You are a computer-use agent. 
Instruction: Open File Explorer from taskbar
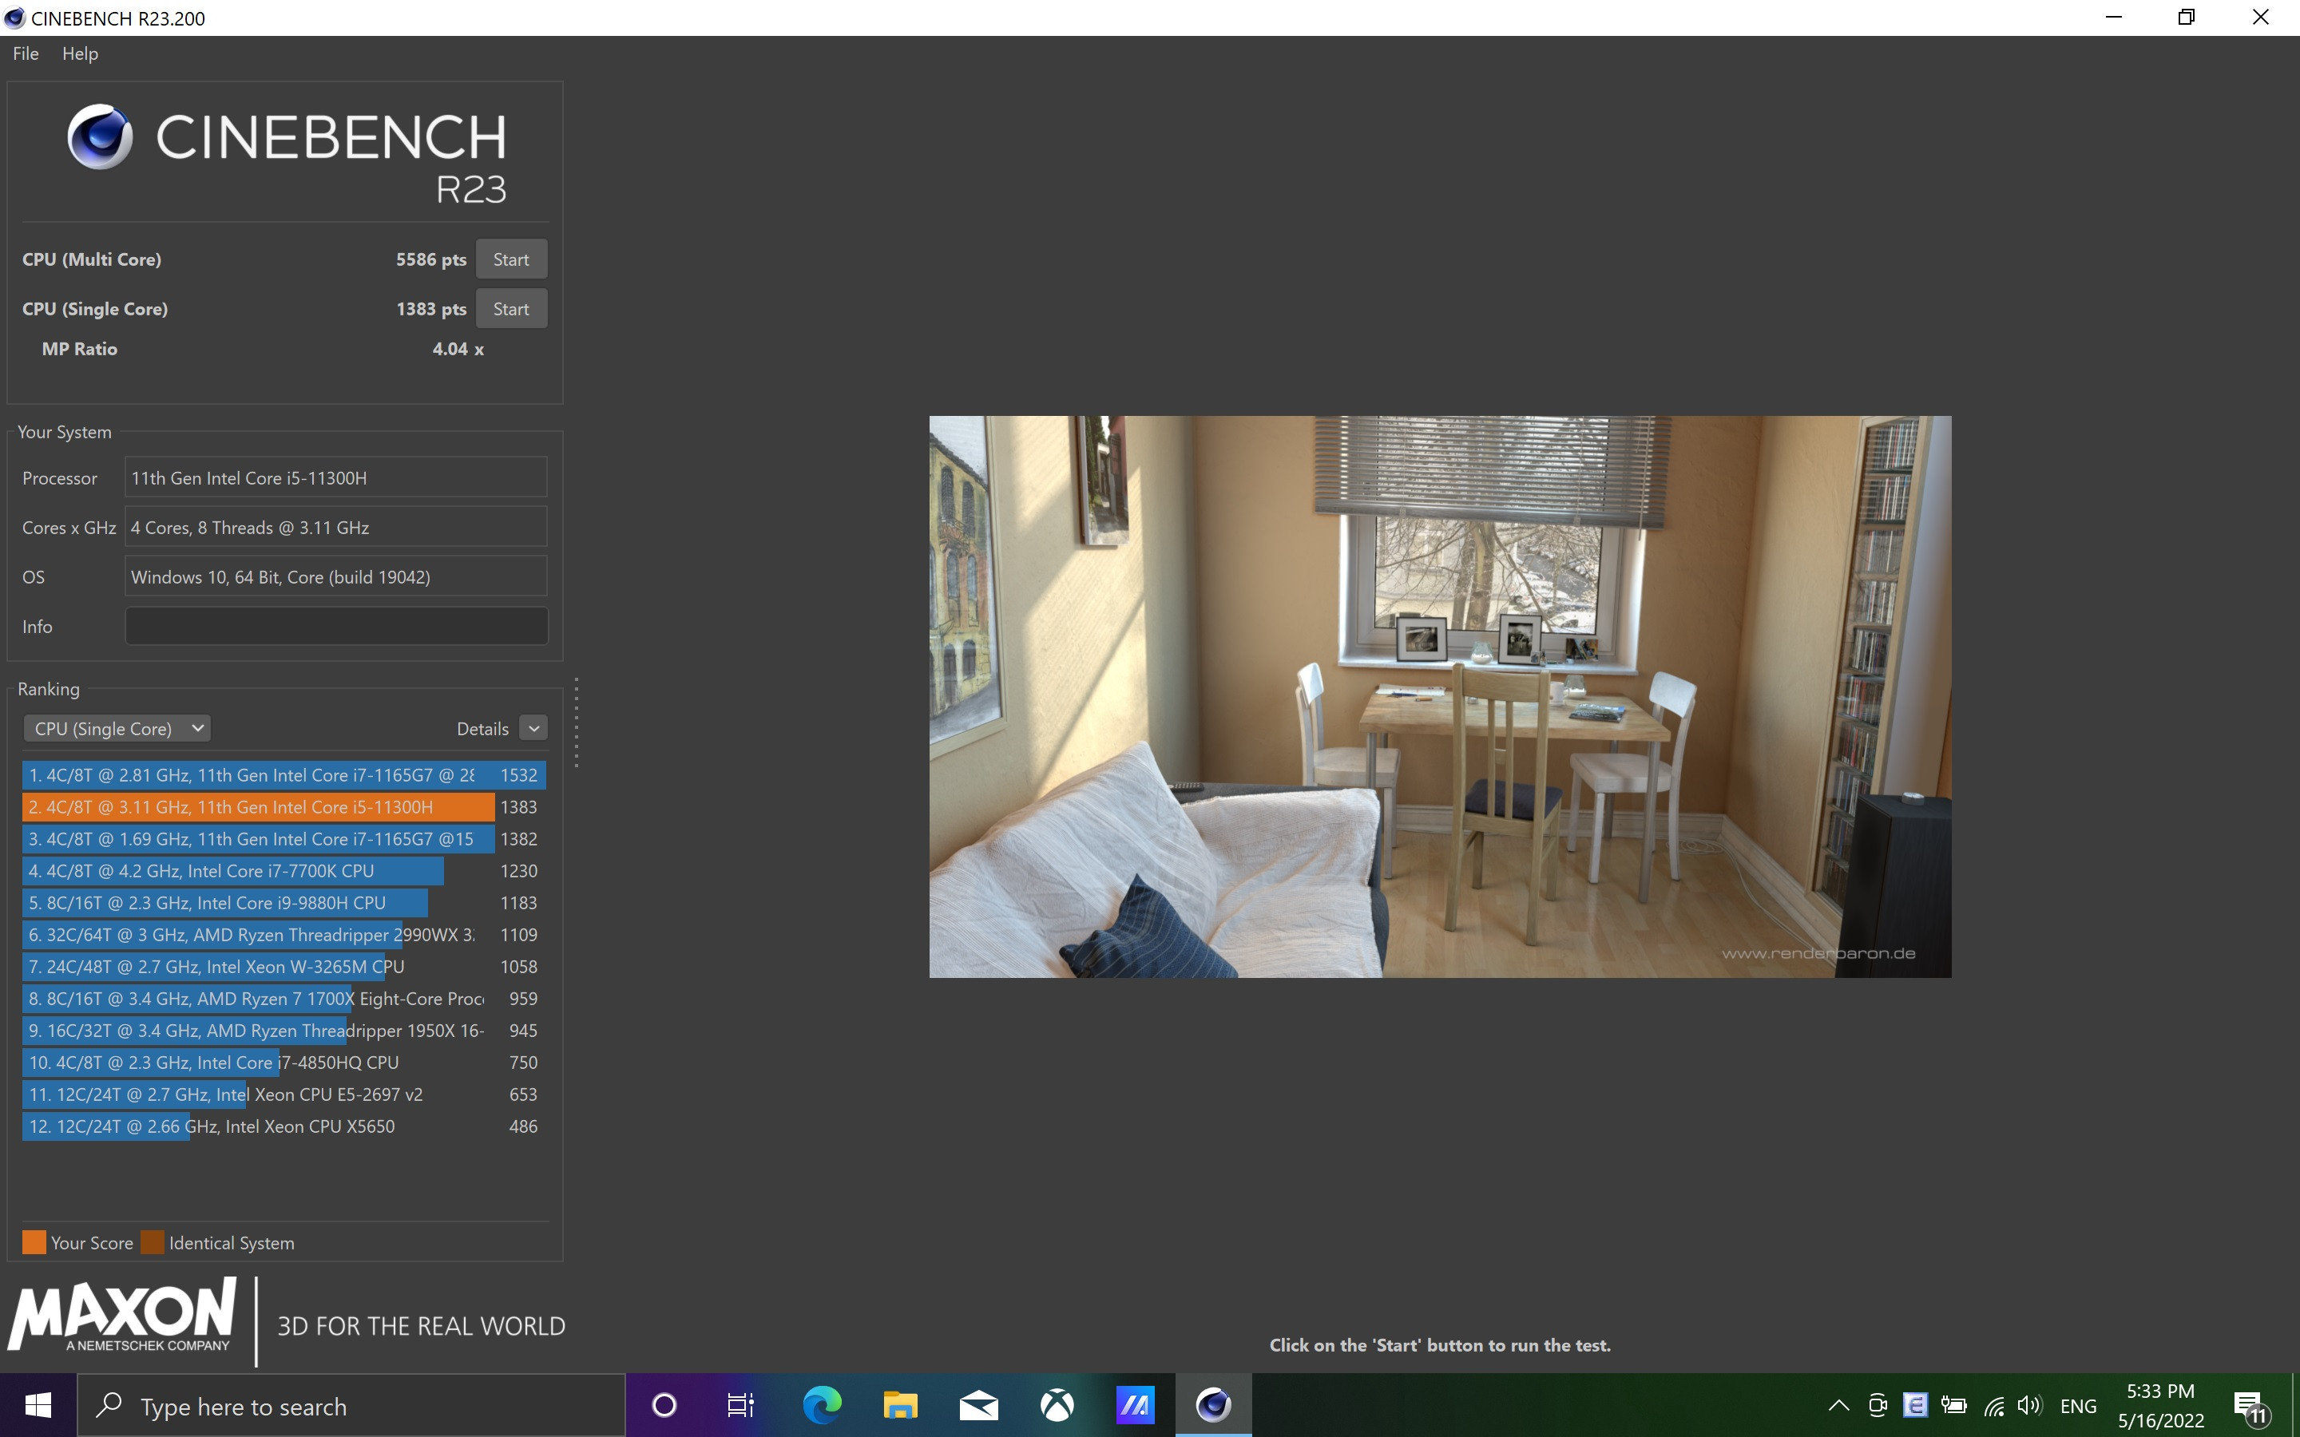[x=900, y=1405]
